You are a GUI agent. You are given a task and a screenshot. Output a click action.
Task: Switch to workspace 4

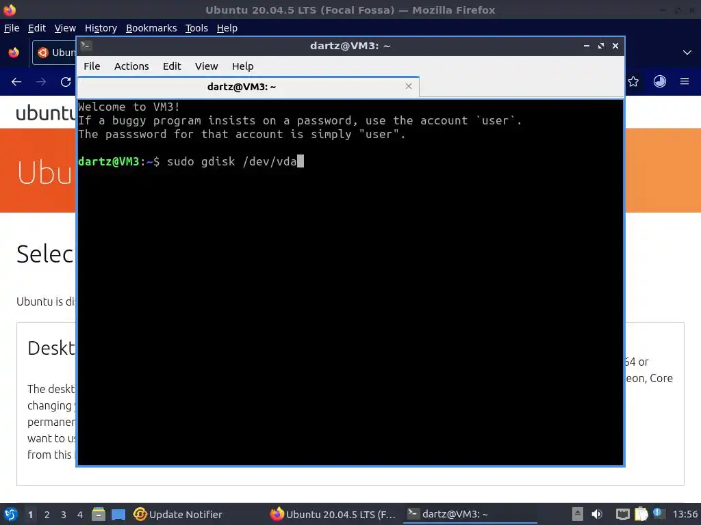(x=80, y=515)
